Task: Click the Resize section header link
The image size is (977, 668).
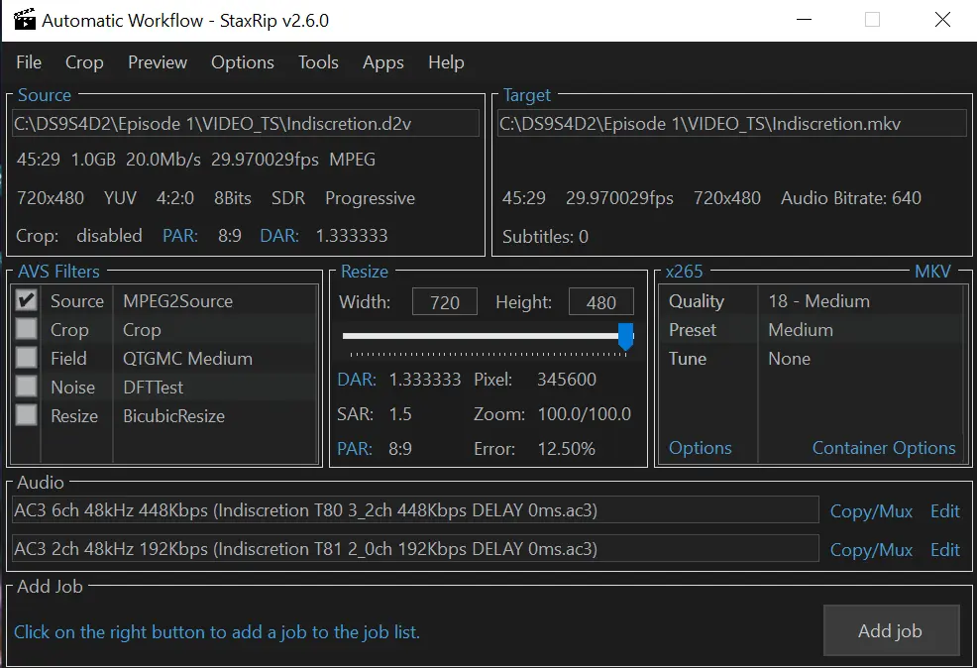Action: coord(365,272)
